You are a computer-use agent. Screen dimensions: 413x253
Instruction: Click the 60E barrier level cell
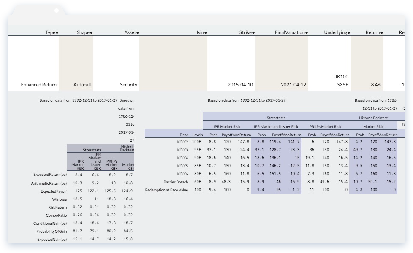tap(198, 182)
